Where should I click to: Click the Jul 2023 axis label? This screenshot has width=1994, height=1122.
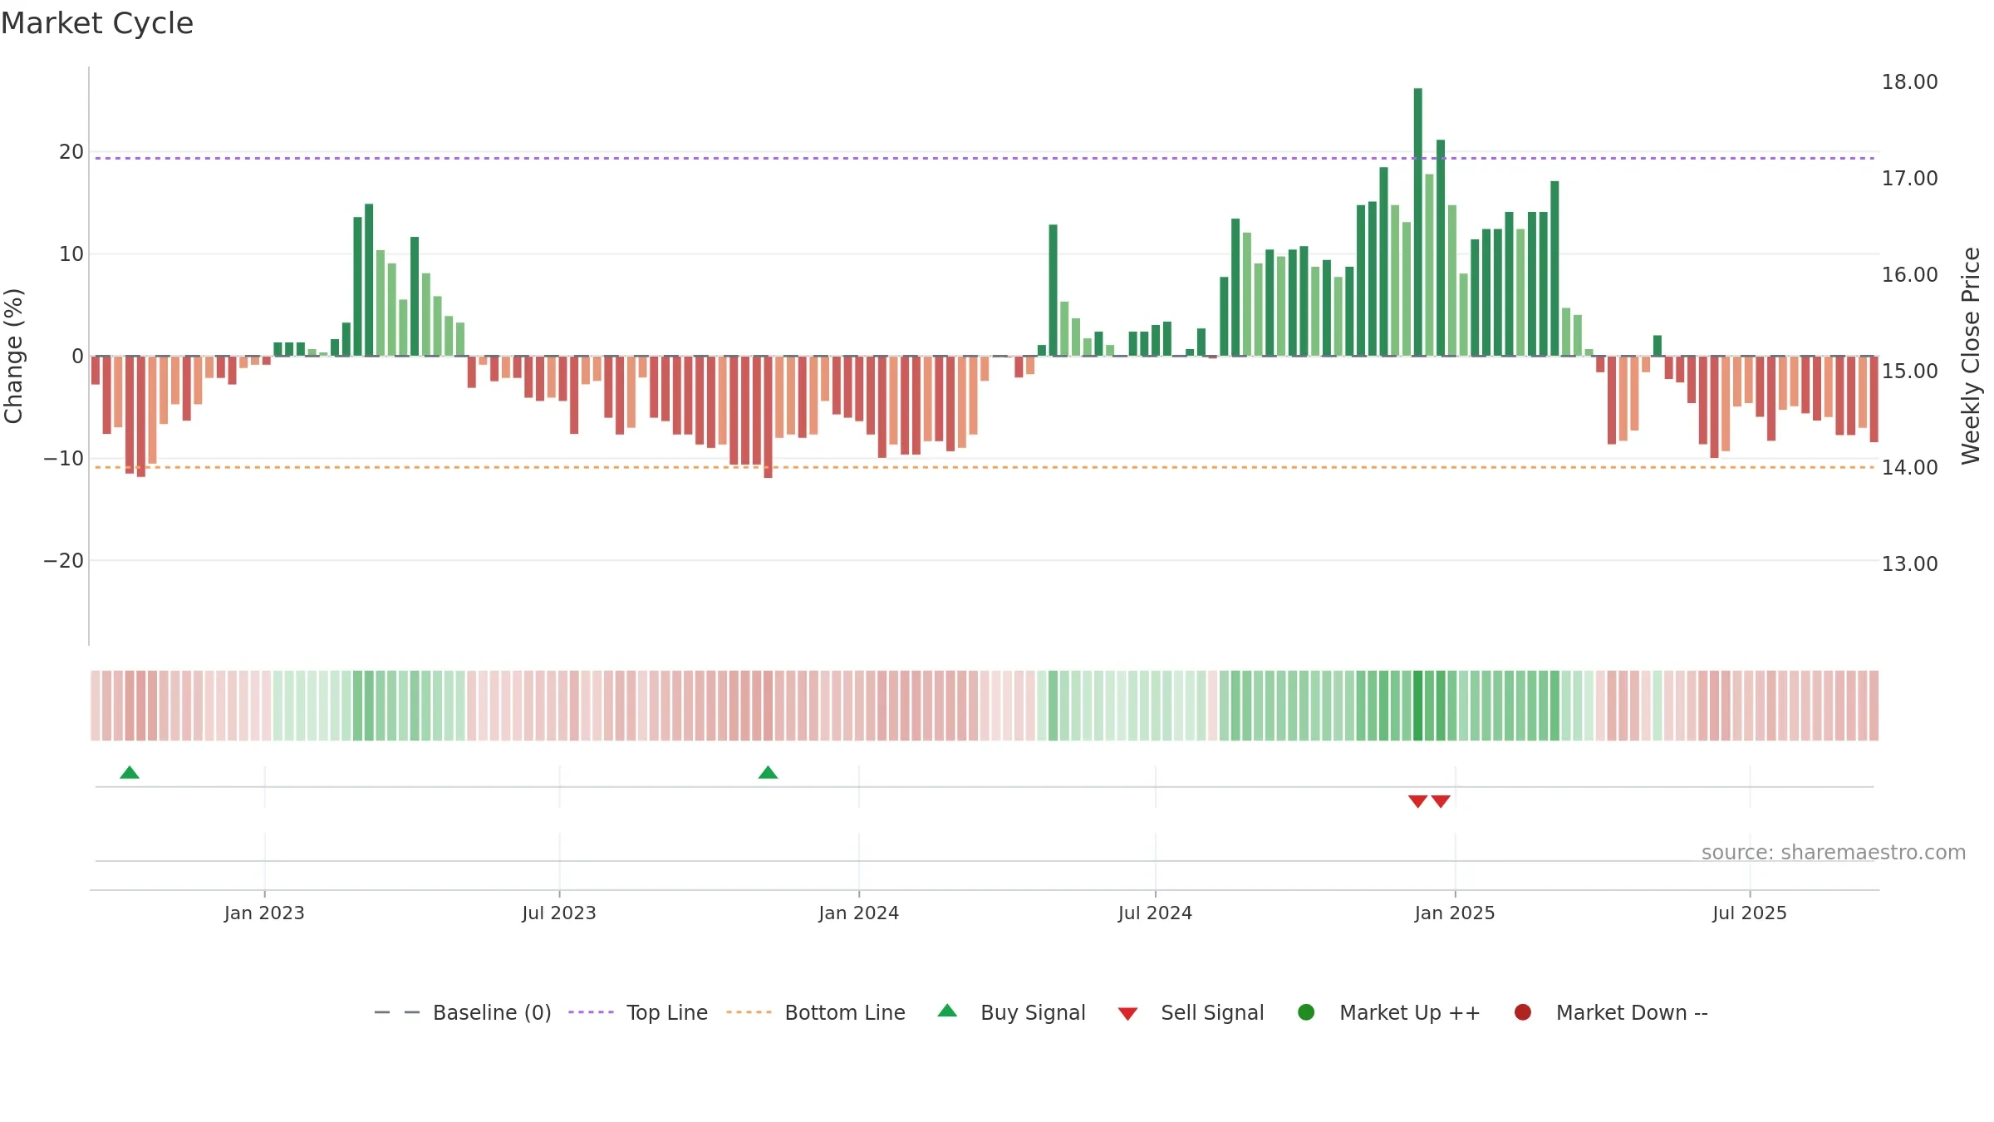tap(559, 913)
